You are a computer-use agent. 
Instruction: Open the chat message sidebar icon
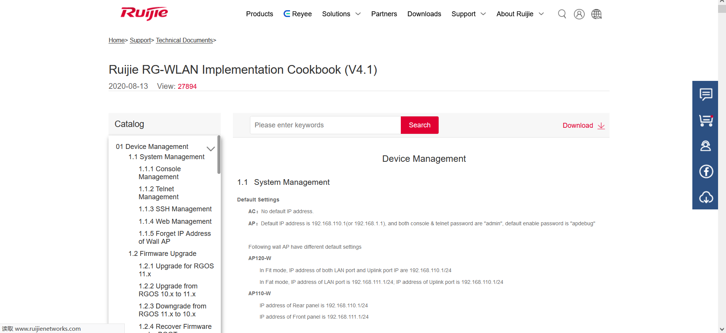point(706,94)
